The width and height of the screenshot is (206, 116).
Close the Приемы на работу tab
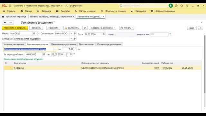coord(74,17)
